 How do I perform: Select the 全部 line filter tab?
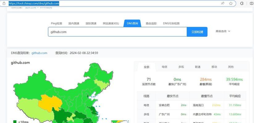(146, 67)
